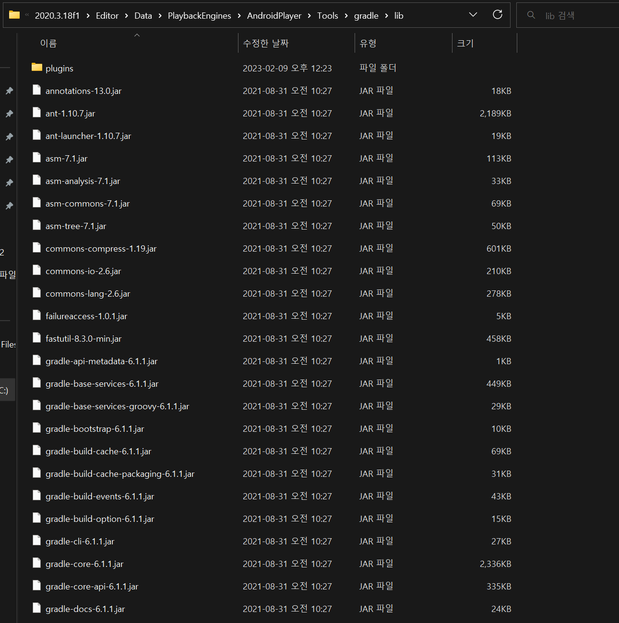Open the chevron after 2020.3.18f1 breadcrumb
Screen dimensions: 619x623
[88, 16]
